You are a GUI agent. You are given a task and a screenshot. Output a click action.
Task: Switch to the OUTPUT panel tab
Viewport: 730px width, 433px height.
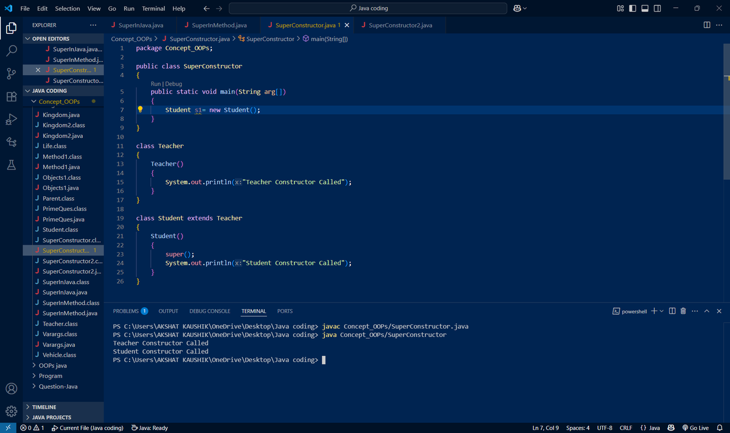(169, 311)
